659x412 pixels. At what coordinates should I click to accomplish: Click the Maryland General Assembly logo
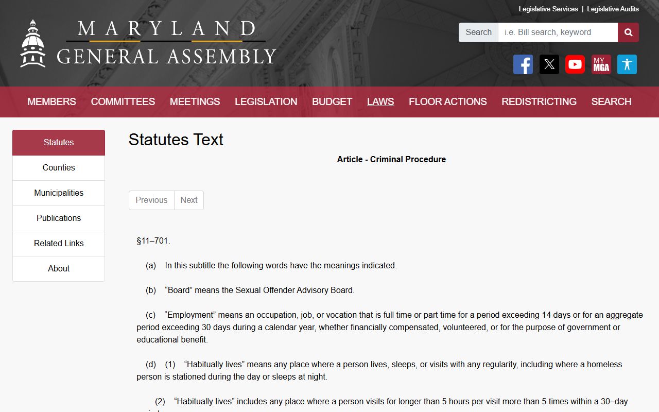tap(148, 43)
